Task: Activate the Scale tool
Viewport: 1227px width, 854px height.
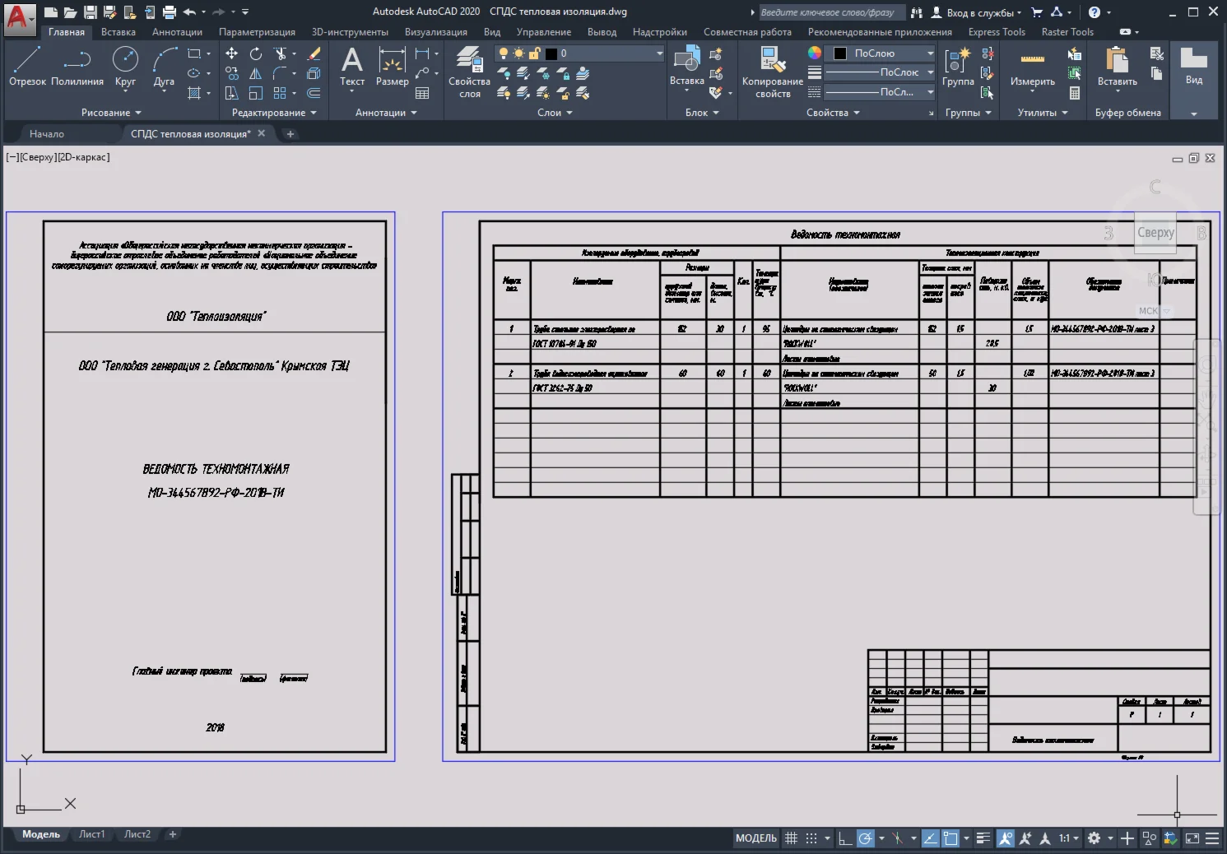Action: click(256, 93)
